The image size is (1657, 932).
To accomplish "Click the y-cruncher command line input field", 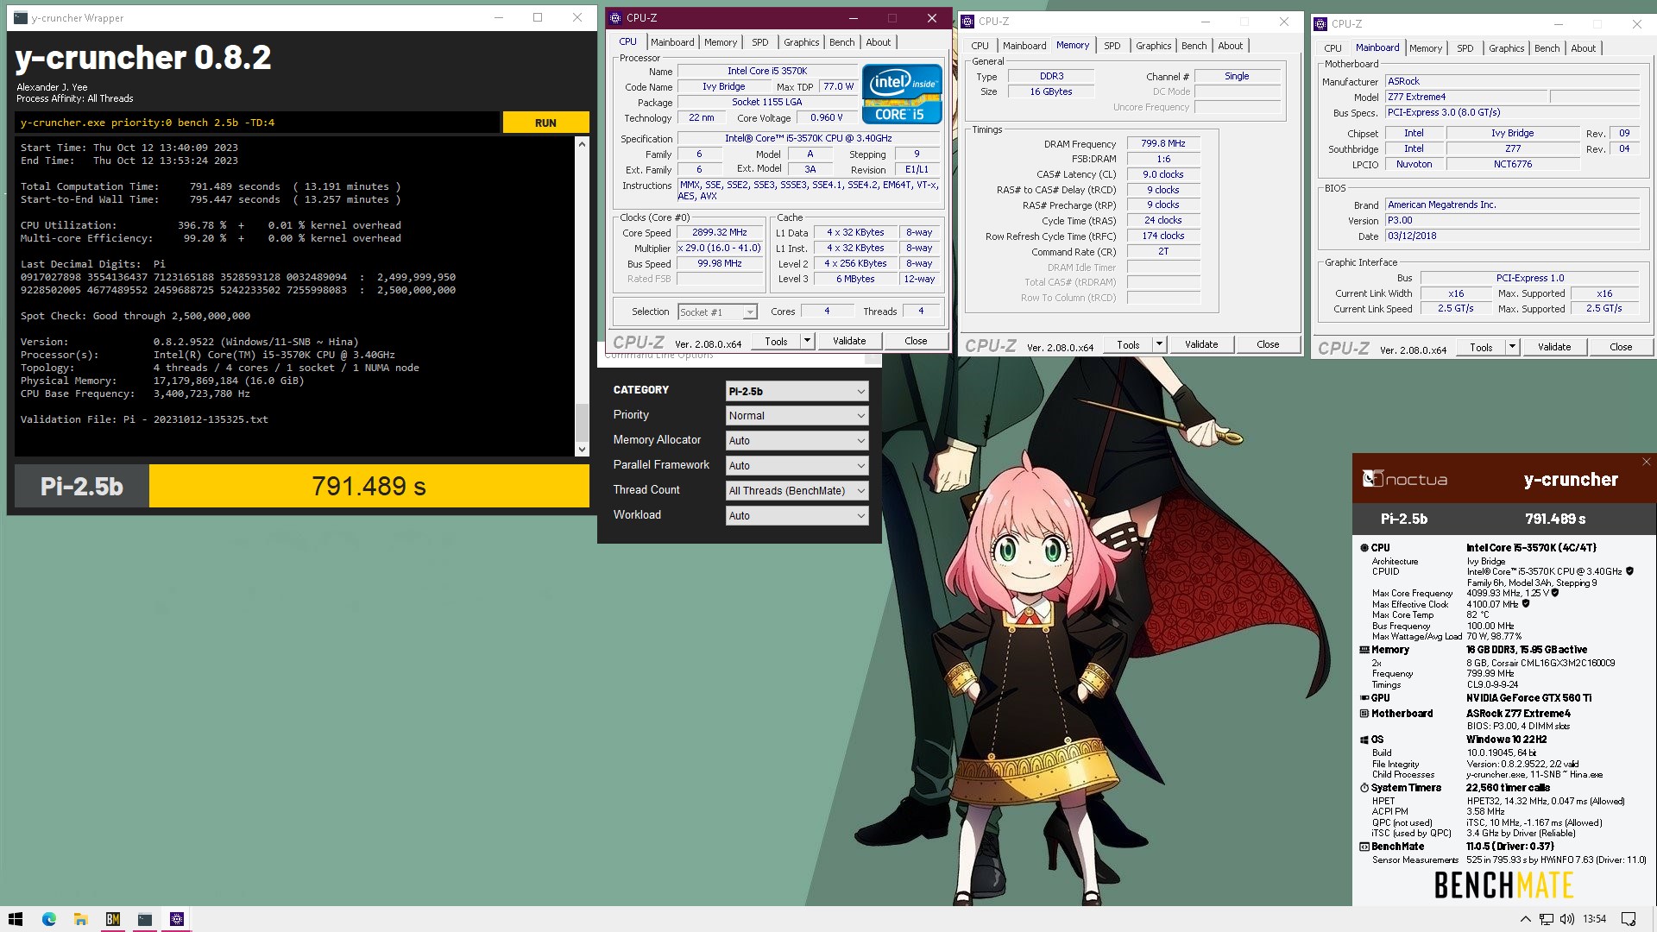I will (257, 123).
